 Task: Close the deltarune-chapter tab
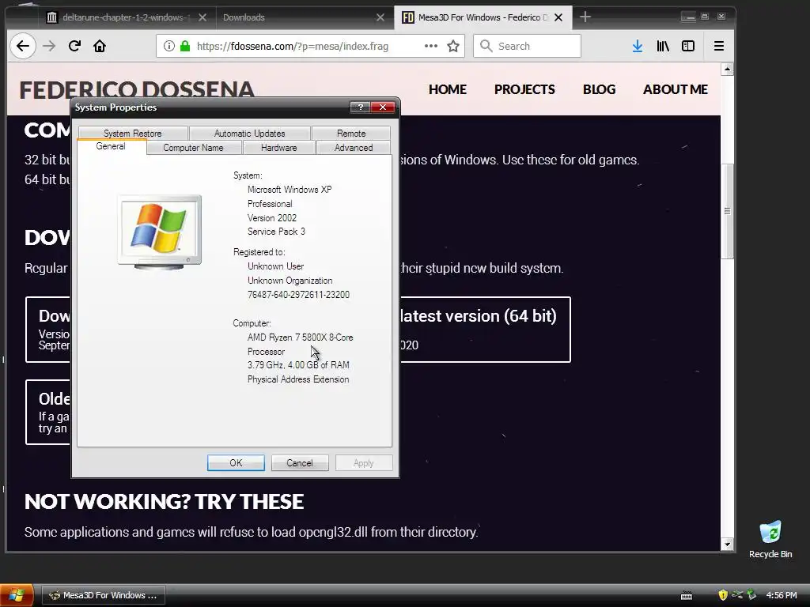[x=202, y=17]
